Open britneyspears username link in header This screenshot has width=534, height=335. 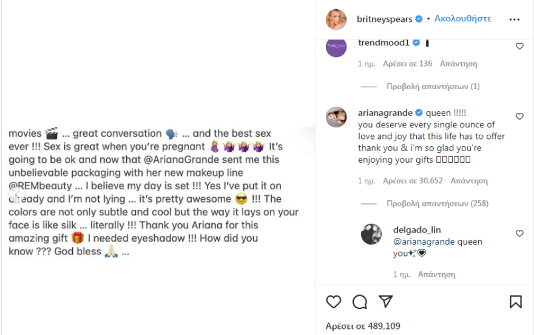(385, 19)
